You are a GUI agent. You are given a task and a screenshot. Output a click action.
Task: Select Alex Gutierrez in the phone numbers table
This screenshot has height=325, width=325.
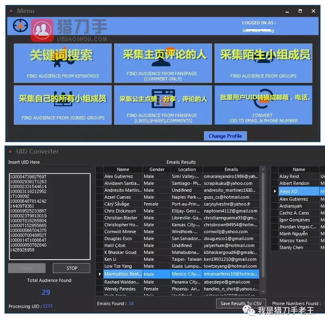click(x=299, y=199)
